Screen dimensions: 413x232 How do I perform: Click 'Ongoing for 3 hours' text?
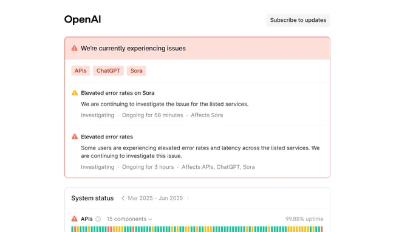click(148, 167)
